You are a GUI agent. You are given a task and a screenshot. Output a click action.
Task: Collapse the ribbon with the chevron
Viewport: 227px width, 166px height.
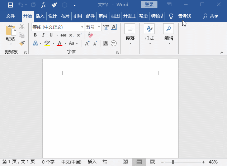[x=222, y=53]
